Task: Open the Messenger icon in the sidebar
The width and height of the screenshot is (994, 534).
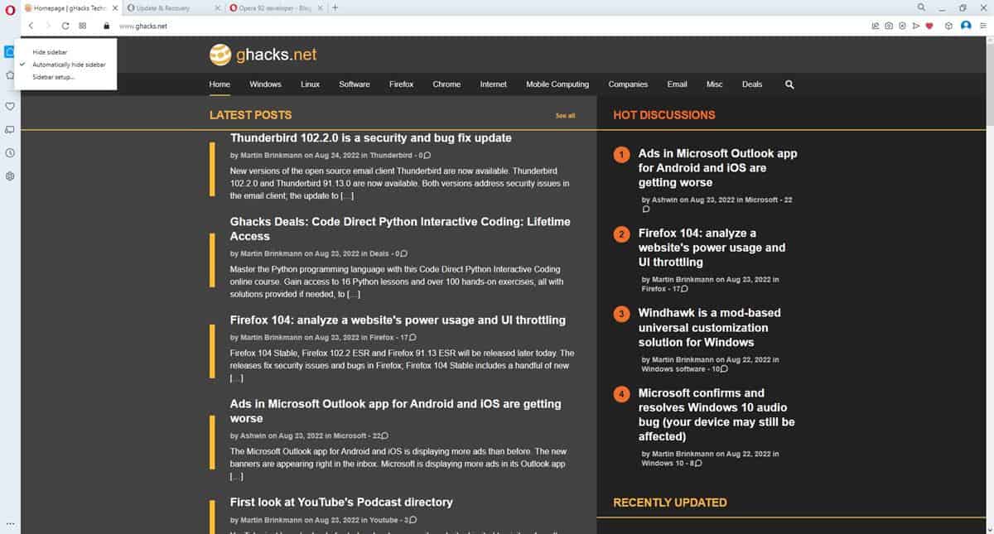Action: pyautogui.click(x=9, y=128)
